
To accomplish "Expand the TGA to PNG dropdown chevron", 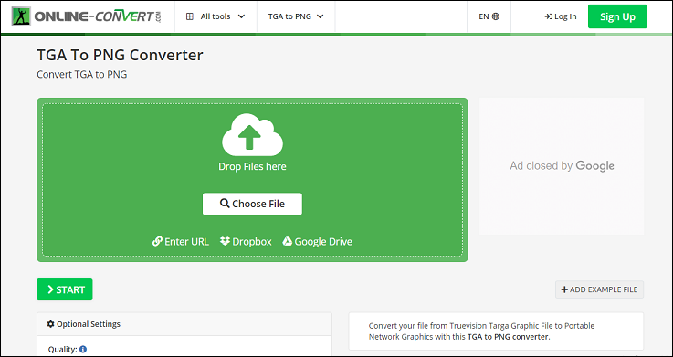I will click(320, 16).
